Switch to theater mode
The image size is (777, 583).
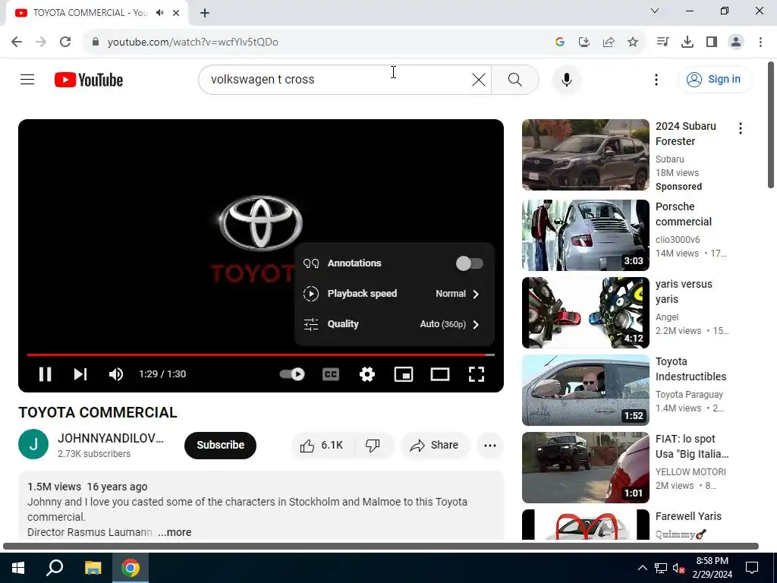point(439,374)
